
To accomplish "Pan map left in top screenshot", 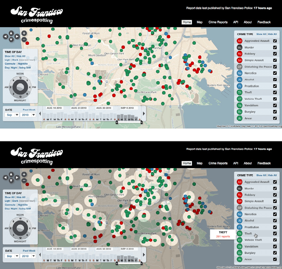I will coord(5,37).
